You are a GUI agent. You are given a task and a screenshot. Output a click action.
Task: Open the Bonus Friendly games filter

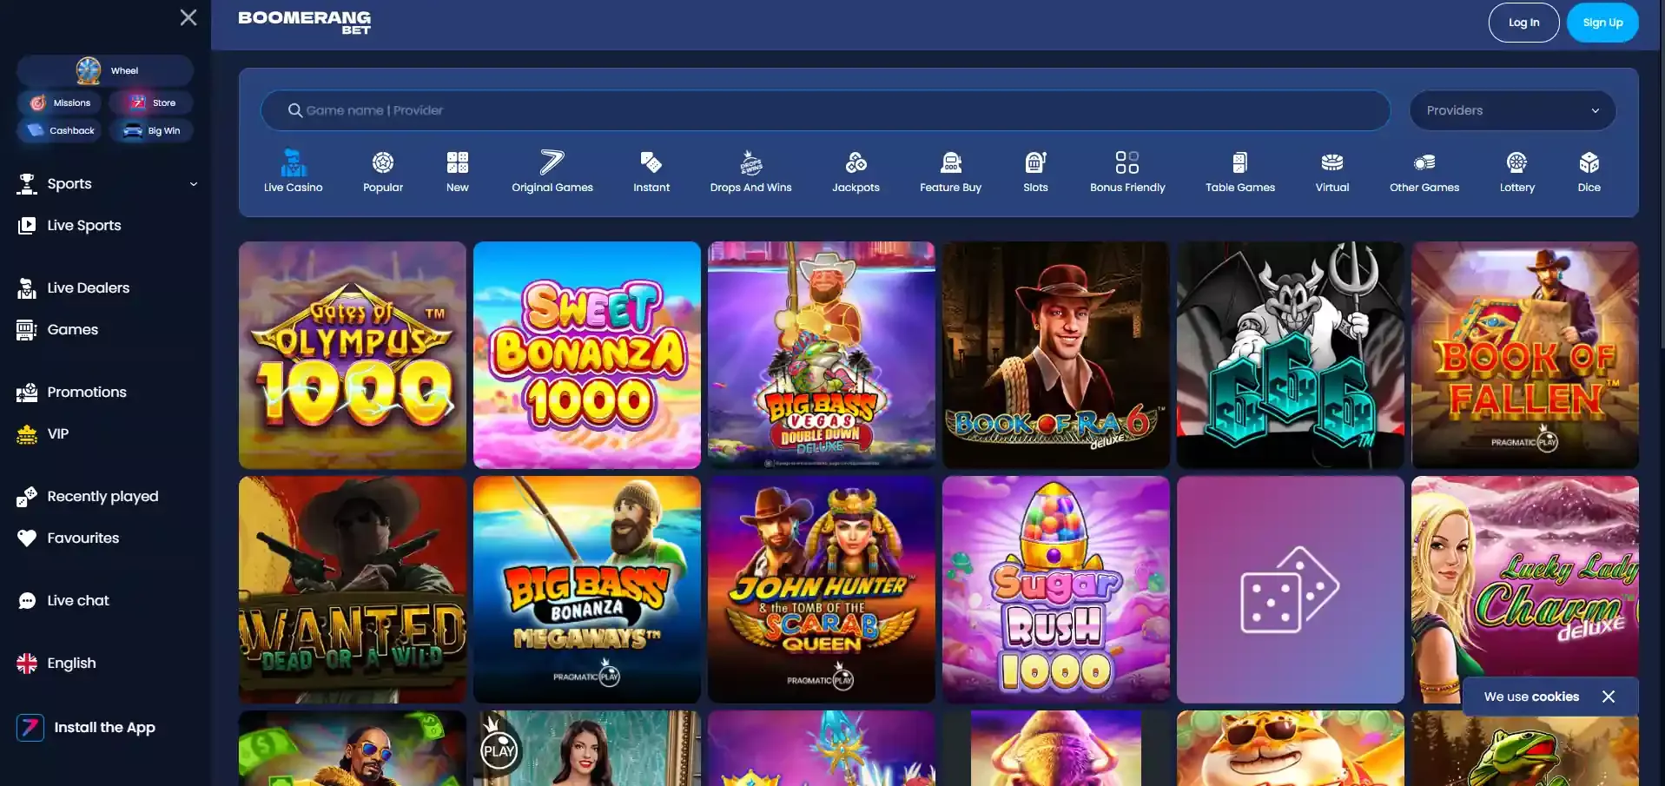pyautogui.click(x=1127, y=170)
